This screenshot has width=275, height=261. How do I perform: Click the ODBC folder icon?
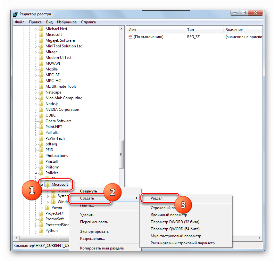point(41,115)
